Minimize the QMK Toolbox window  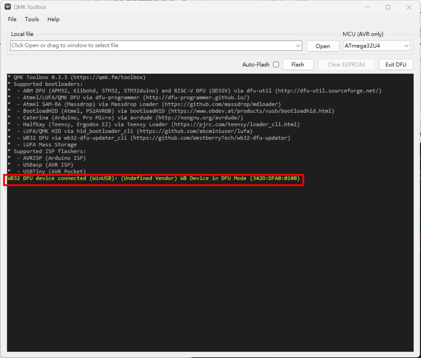click(x=367, y=7)
